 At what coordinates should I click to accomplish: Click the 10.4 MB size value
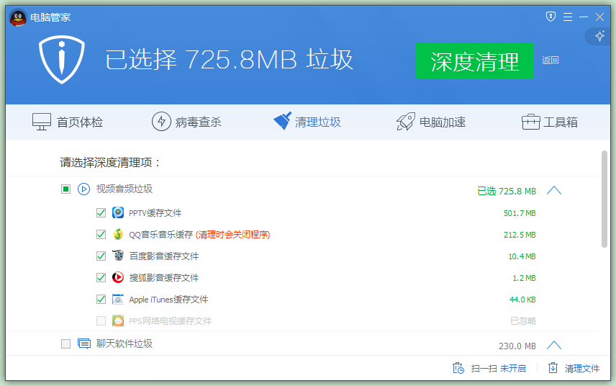pos(522,256)
